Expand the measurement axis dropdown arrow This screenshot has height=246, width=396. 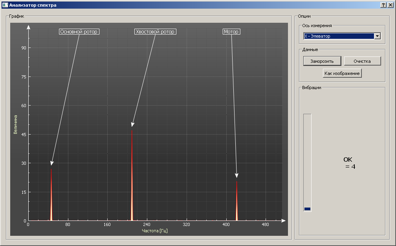377,36
